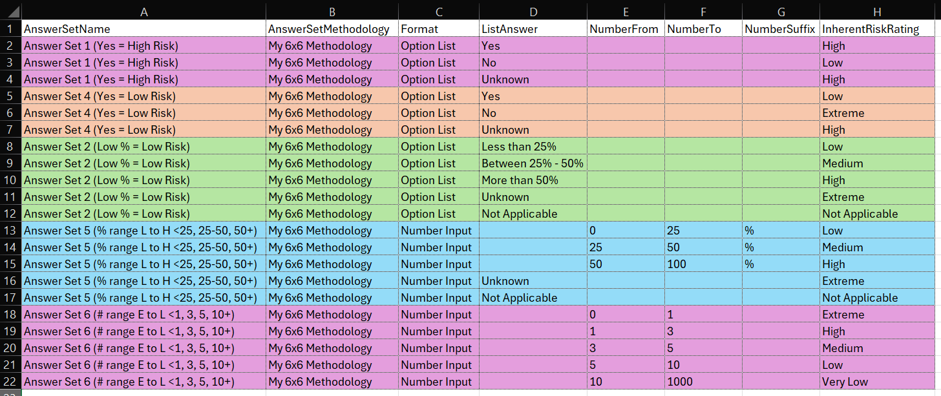Select the empty NumberSuffix cell in row 18

(781, 315)
